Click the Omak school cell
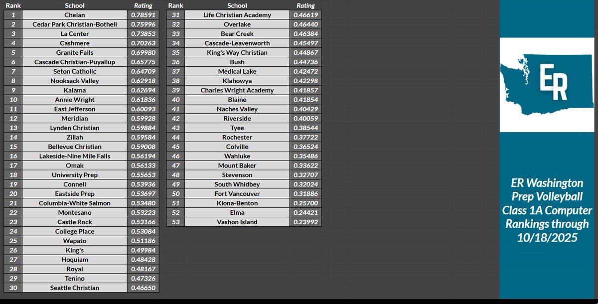 point(75,166)
